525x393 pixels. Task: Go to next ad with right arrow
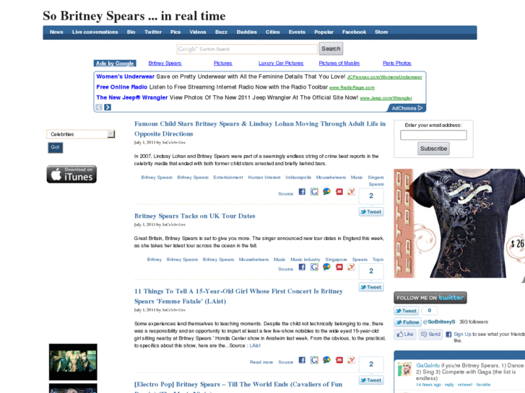tap(108, 107)
